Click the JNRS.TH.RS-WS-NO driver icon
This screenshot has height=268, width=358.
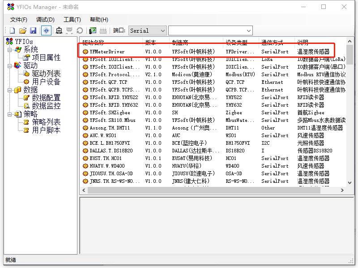[85, 182]
